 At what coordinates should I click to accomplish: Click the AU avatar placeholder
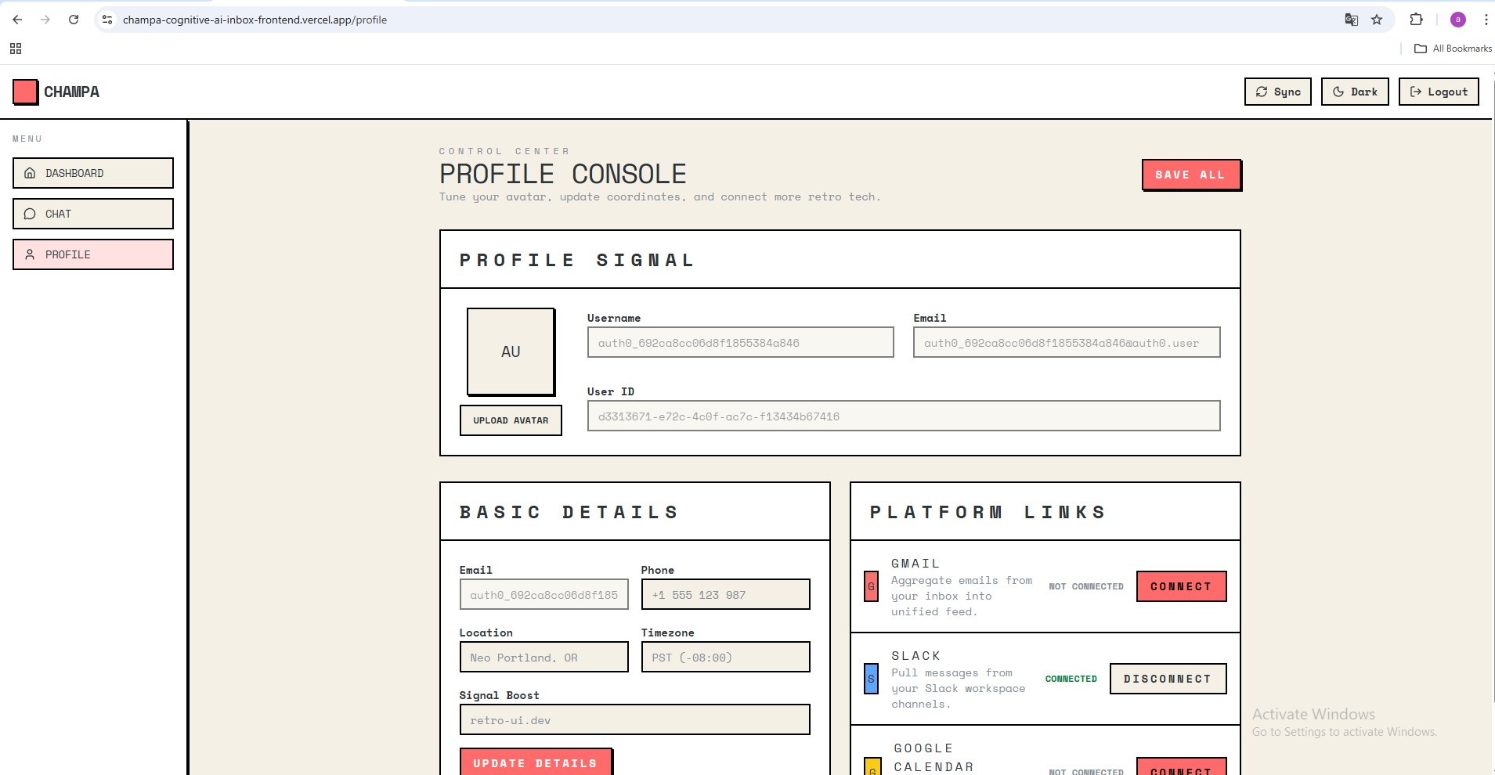tap(511, 351)
